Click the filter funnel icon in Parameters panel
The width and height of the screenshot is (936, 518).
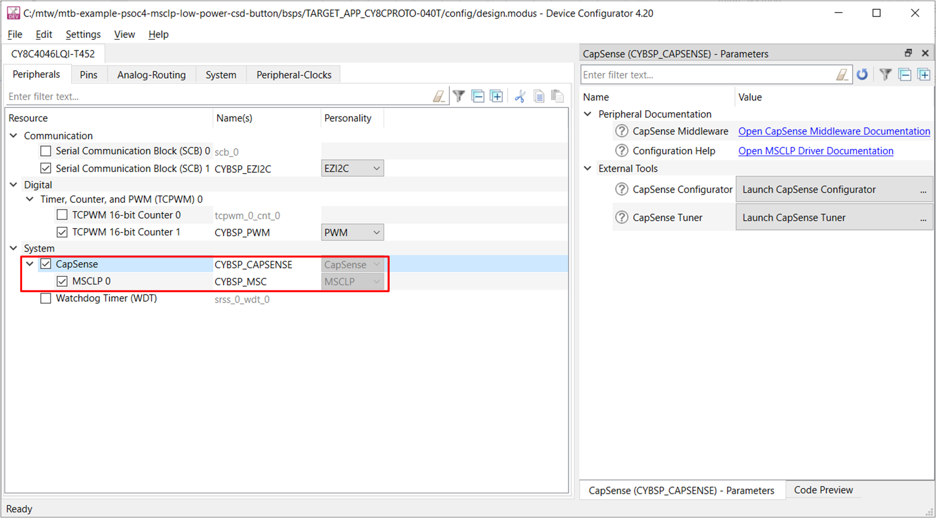point(886,75)
